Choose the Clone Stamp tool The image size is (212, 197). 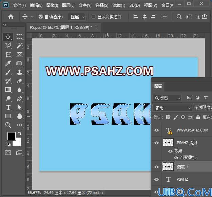click(x=20, y=72)
